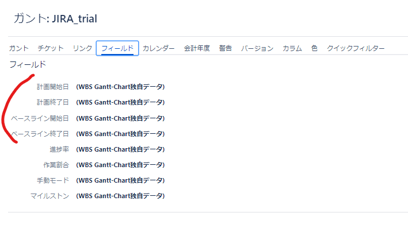Click WBS Gantt-Chart独自データ value for 計画終了日
408x228 pixels.
click(x=120, y=102)
